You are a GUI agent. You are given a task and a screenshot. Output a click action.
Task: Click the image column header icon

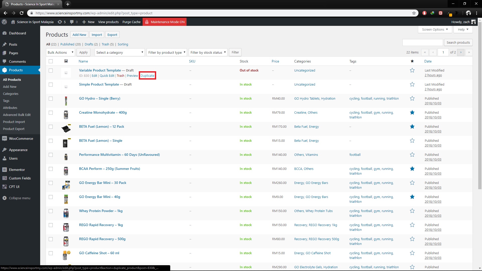tap(66, 61)
